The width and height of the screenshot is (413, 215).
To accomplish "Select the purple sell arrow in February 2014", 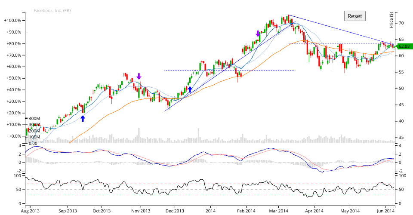I will tap(258, 34).
